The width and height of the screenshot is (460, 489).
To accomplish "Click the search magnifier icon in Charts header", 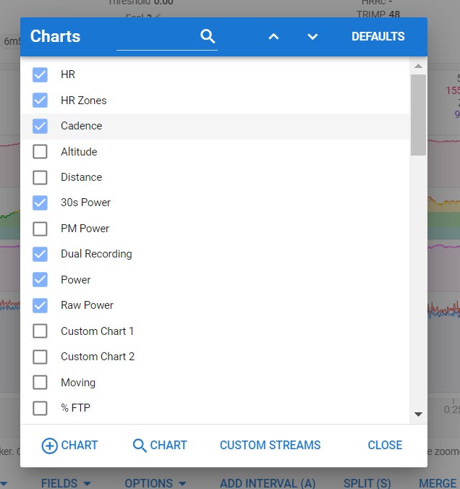I will (208, 37).
